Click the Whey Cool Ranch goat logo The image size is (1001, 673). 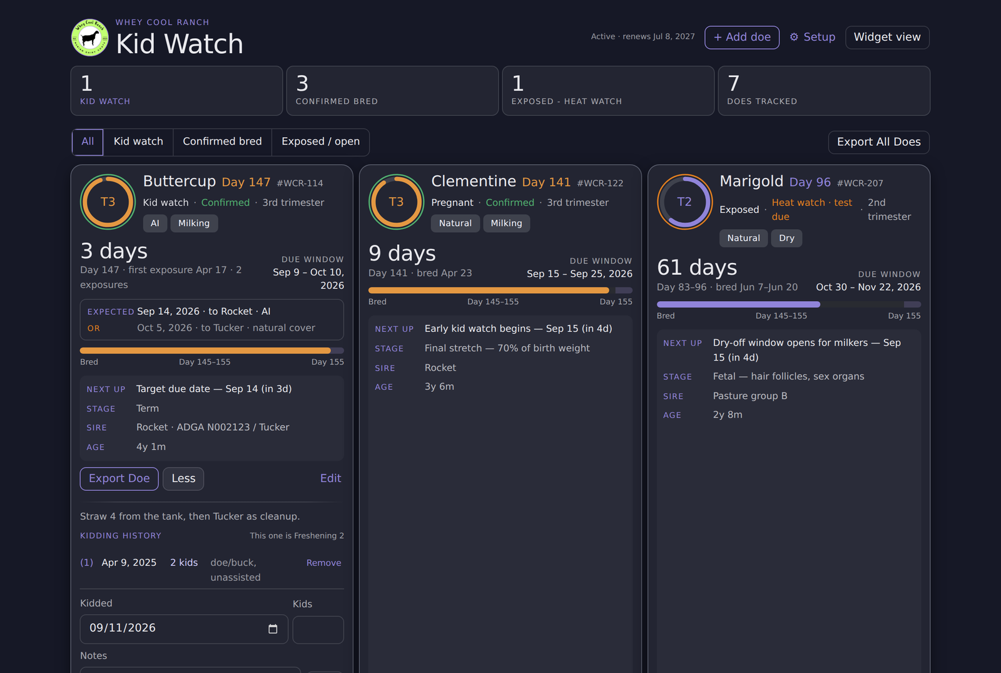point(89,38)
